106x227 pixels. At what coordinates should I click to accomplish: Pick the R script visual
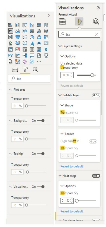[x=46, y=50]
